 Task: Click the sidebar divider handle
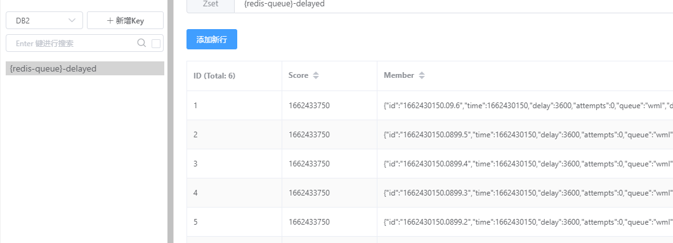pyautogui.click(x=171, y=121)
